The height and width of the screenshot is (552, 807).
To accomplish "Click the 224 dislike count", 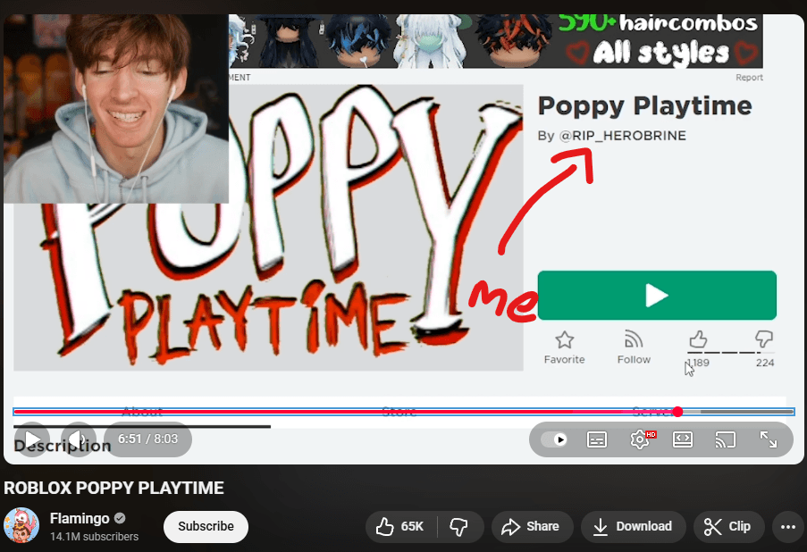I will (765, 363).
